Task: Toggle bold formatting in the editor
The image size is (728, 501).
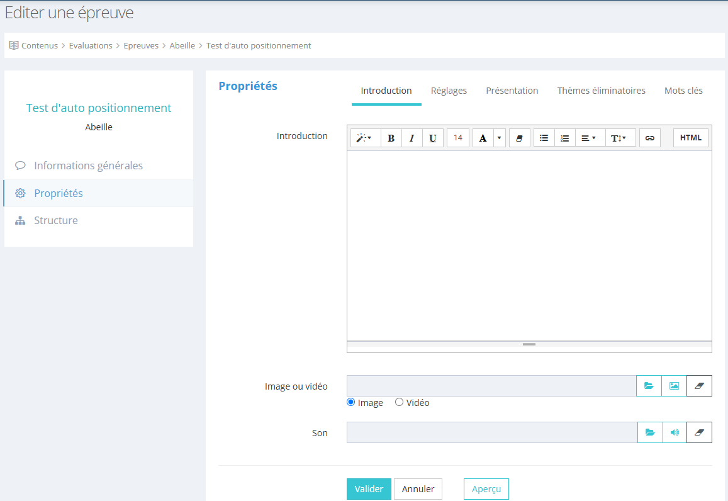Action: click(391, 138)
